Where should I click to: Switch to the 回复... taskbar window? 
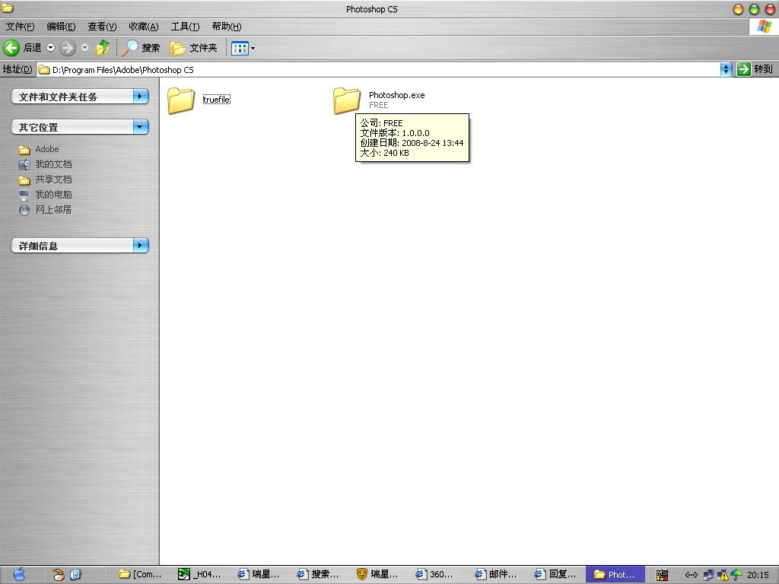coord(556,575)
